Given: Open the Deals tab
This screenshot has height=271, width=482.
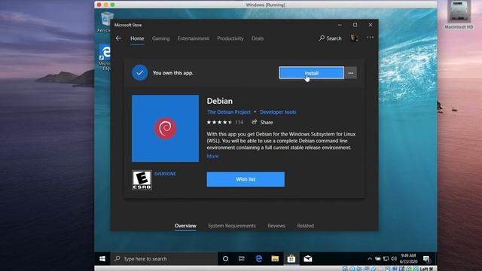Looking at the screenshot, I should click(258, 38).
